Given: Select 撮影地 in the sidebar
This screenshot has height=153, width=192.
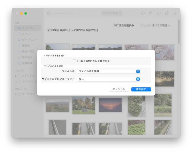Looking at the screenshot, I should tap(26, 46).
